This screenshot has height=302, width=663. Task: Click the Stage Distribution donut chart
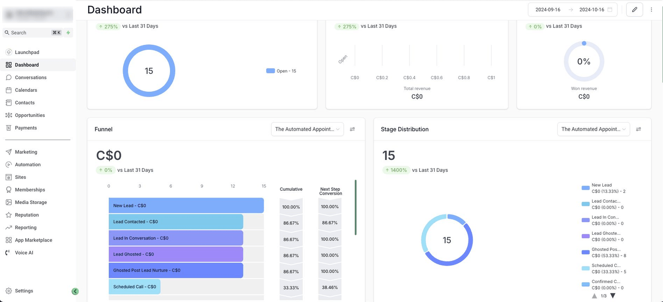pos(447,240)
